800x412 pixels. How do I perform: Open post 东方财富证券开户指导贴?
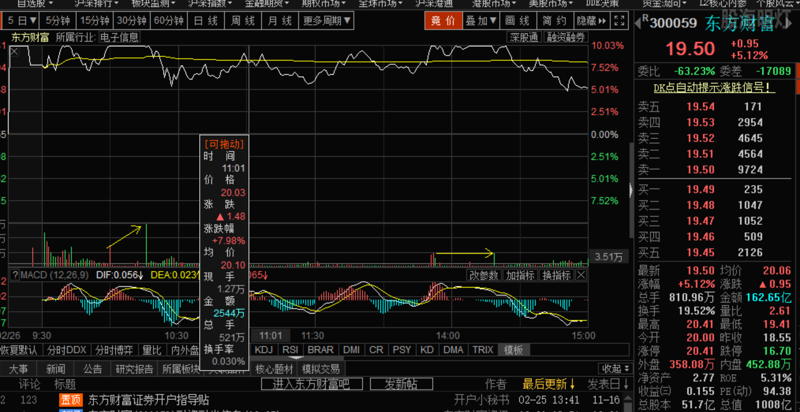[x=149, y=400]
